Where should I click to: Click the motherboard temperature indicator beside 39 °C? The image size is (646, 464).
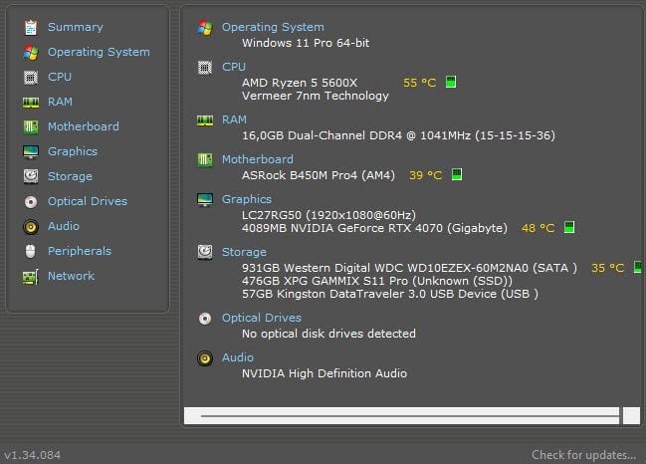(457, 174)
